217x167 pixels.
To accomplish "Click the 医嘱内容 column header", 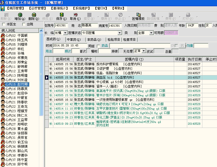I will [134, 59].
